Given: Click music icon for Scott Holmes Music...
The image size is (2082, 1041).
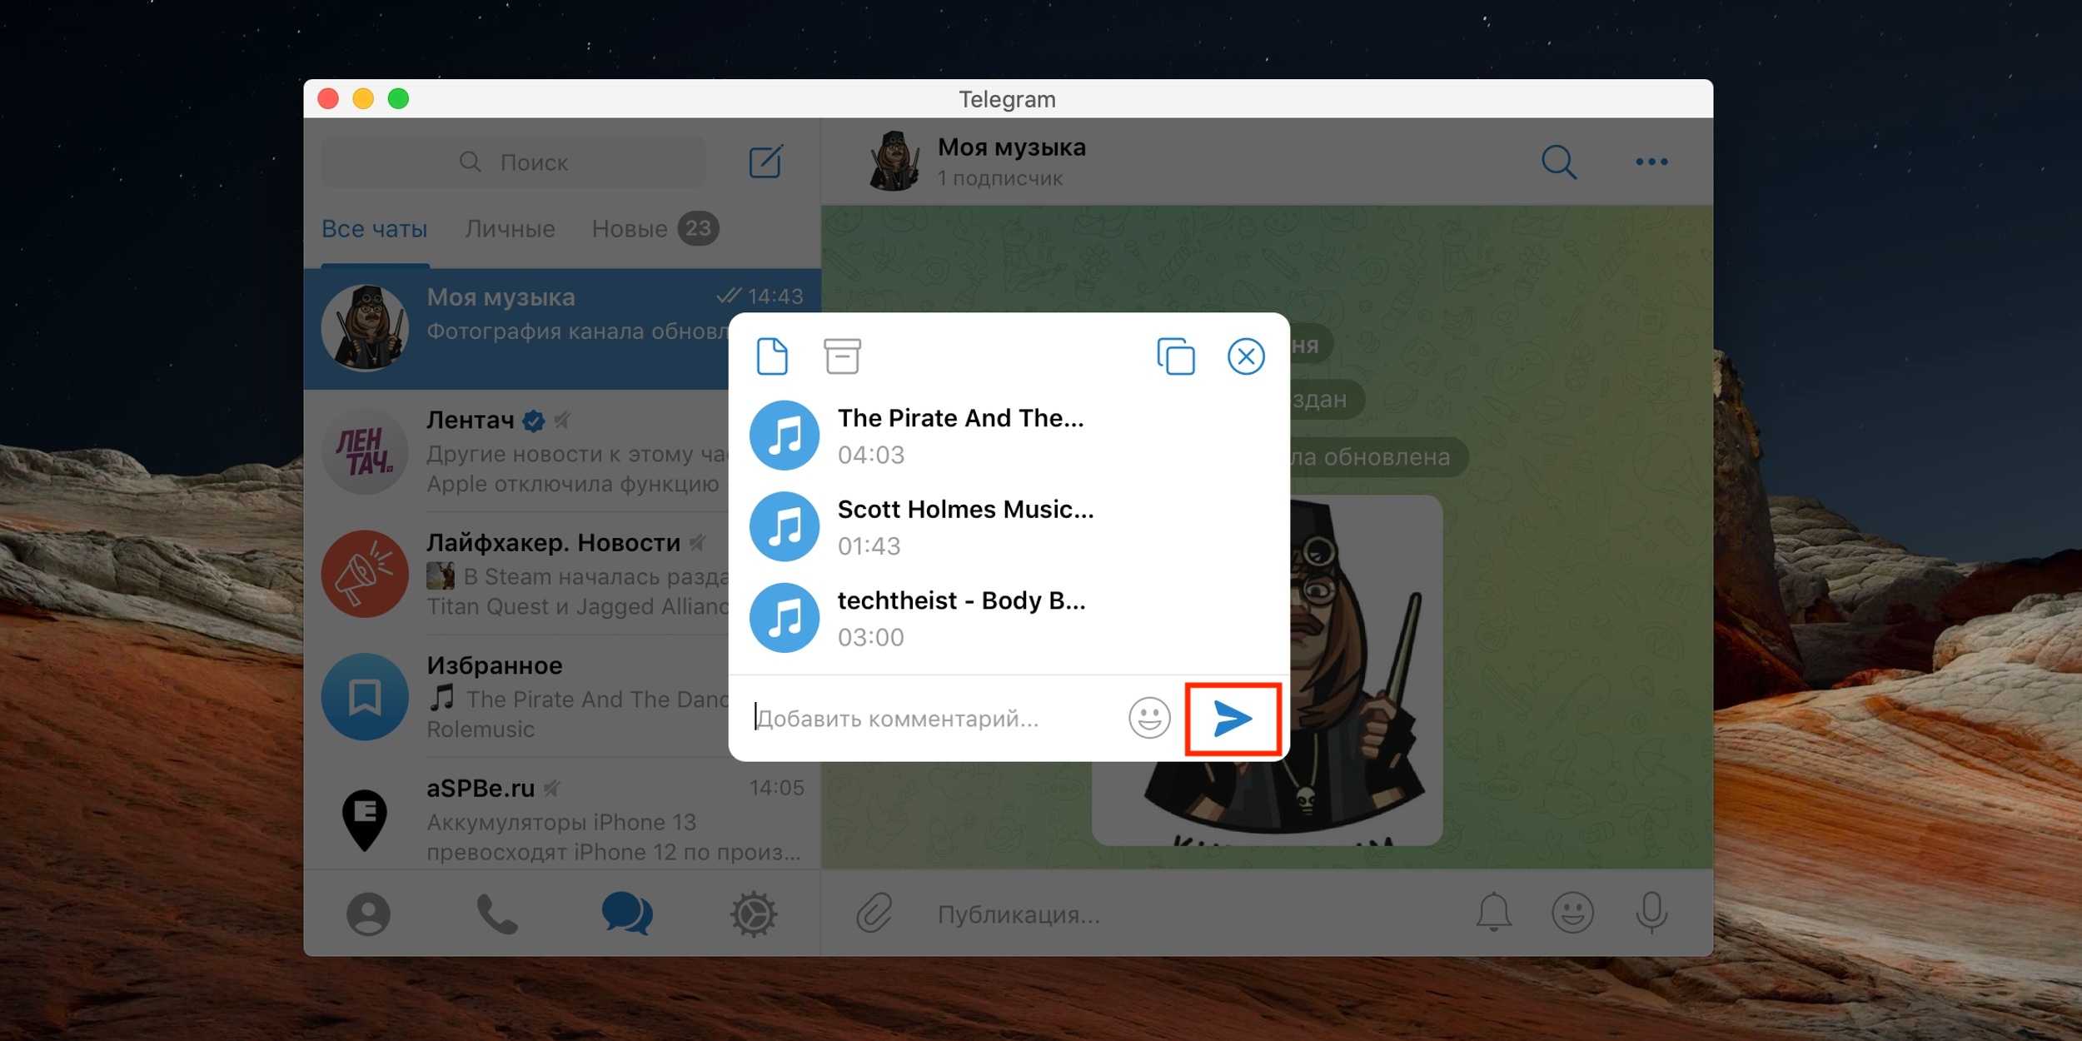Looking at the screenshot, I should coord(784,526).
